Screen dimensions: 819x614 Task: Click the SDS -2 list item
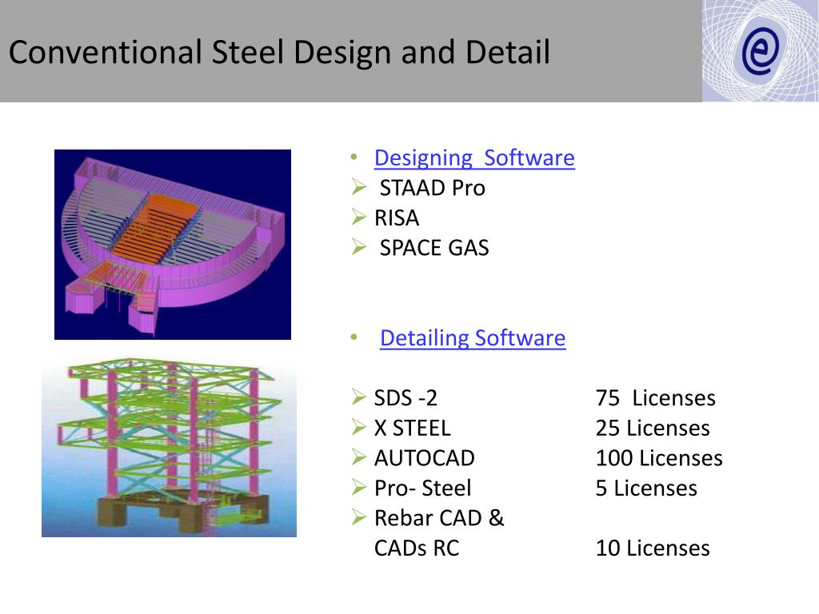click(406, 398)
